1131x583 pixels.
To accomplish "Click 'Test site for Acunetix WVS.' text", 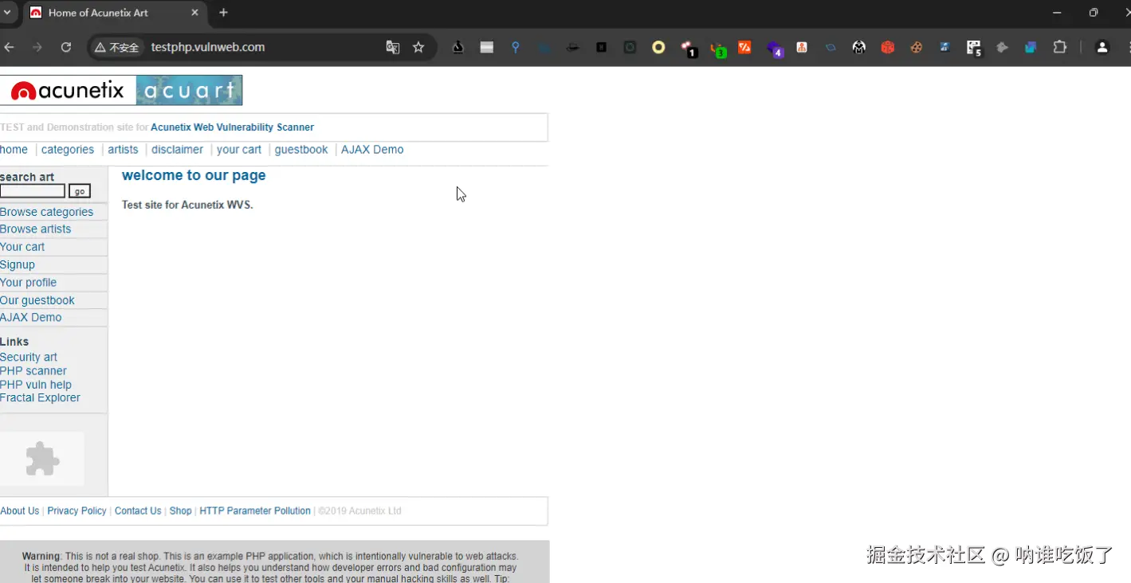I will coord(187,205).
